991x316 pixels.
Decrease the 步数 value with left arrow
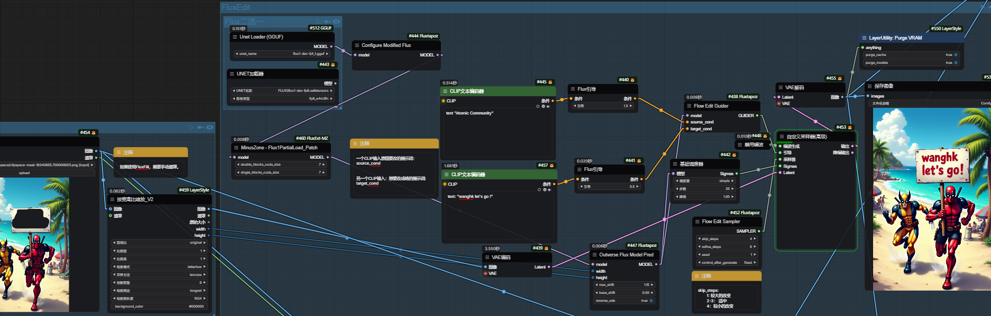tap(677, 189)
